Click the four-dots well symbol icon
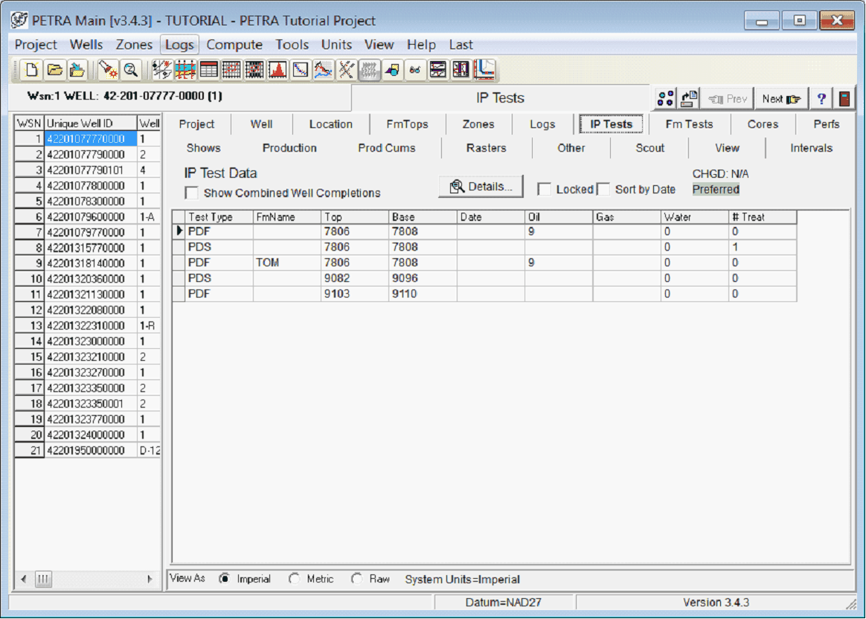Screen dimensions: 866x619 [667, 99]
